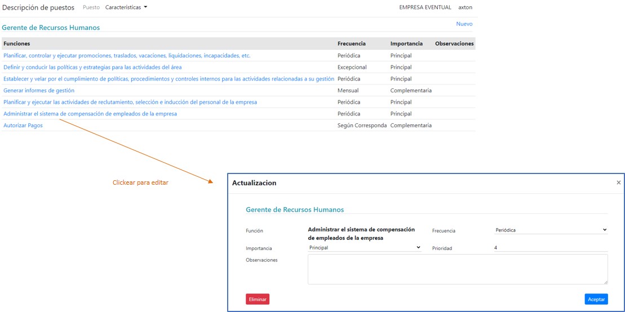This screenshot has width=625, height=312.
Task: Click the axton user name
Action: (465, 7)
